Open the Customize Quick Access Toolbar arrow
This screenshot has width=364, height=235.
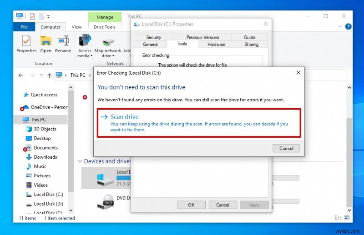(x=48, y=16)
